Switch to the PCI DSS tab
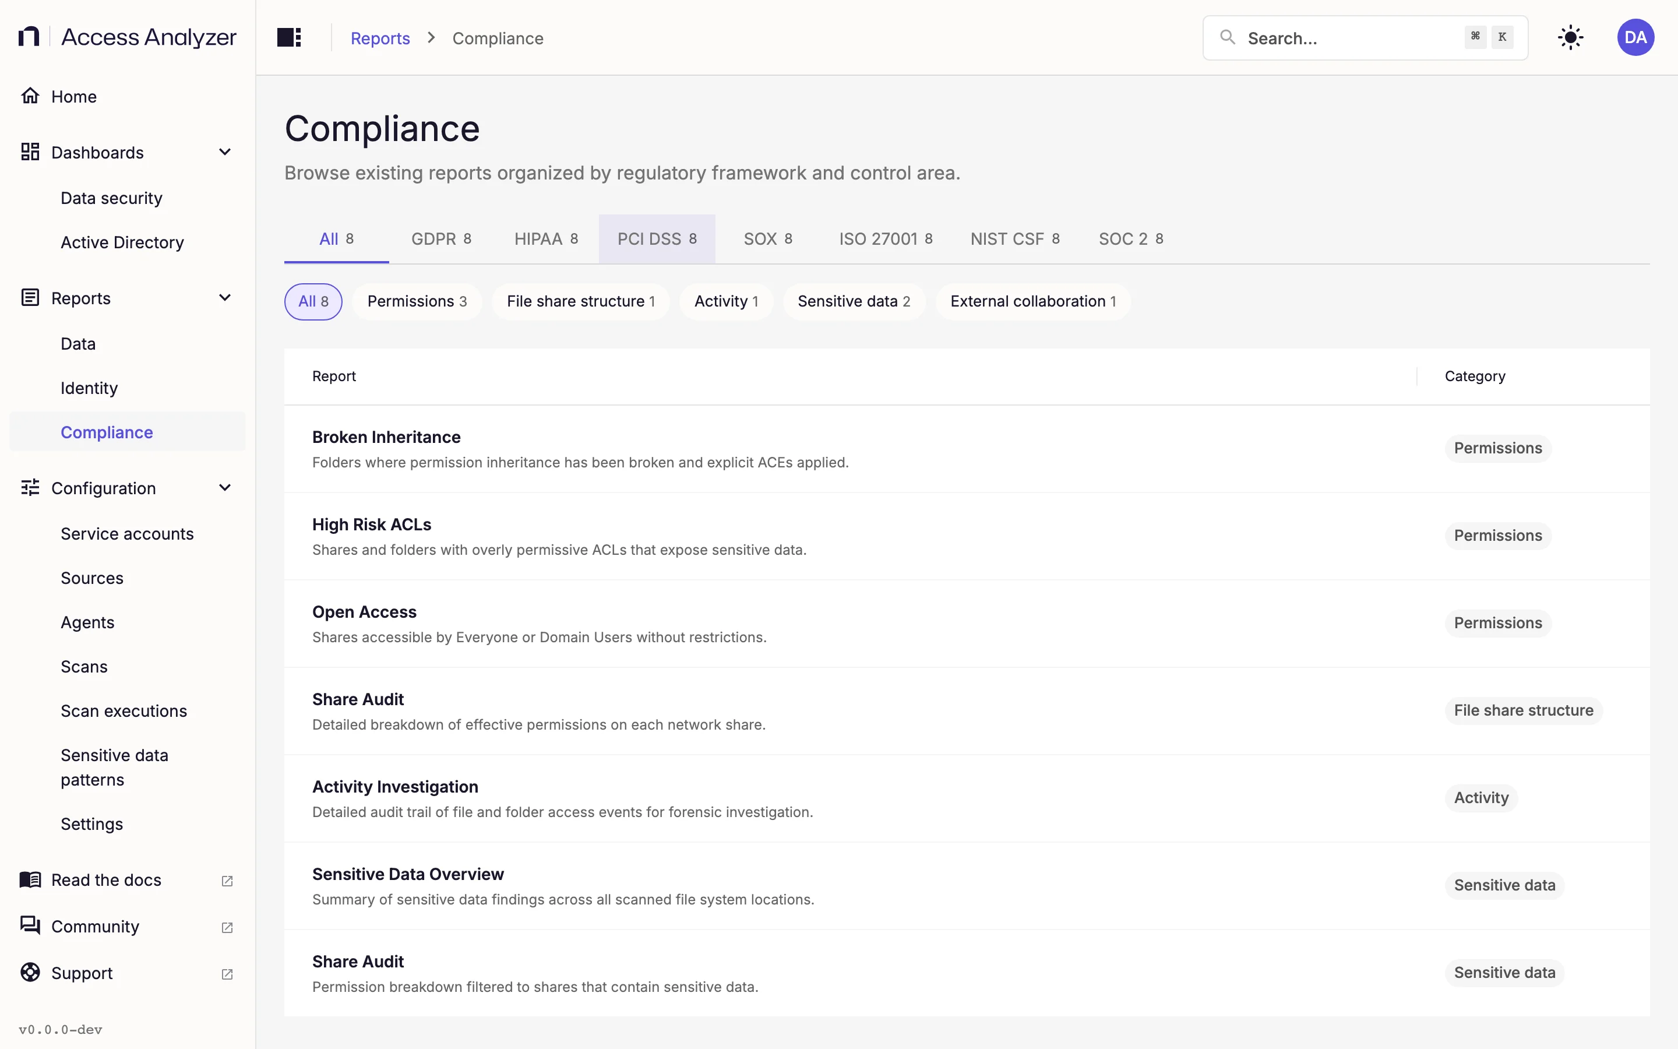 [x=657, y=239]
